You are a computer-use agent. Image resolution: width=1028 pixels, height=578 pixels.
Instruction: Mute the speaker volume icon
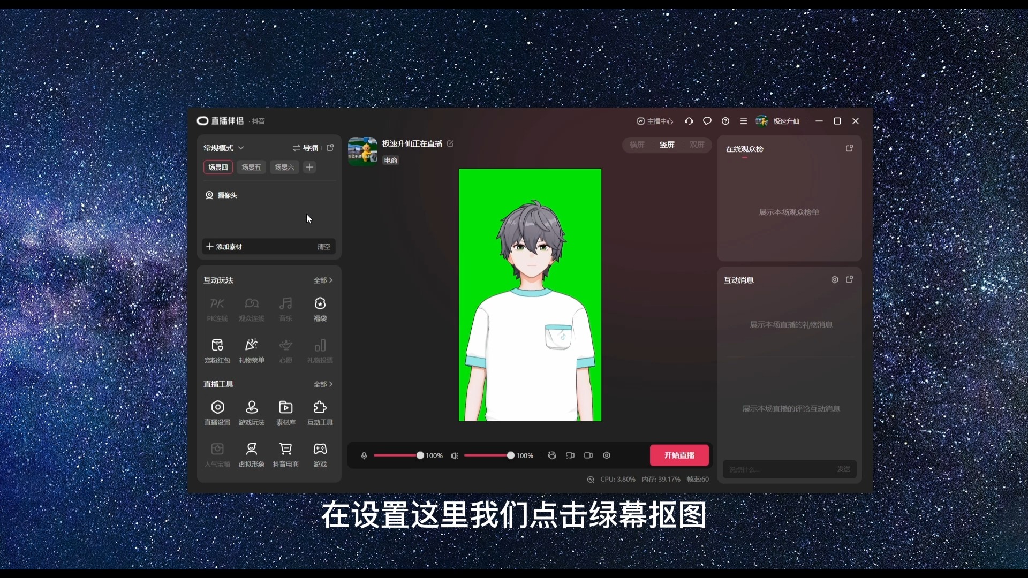455,455
